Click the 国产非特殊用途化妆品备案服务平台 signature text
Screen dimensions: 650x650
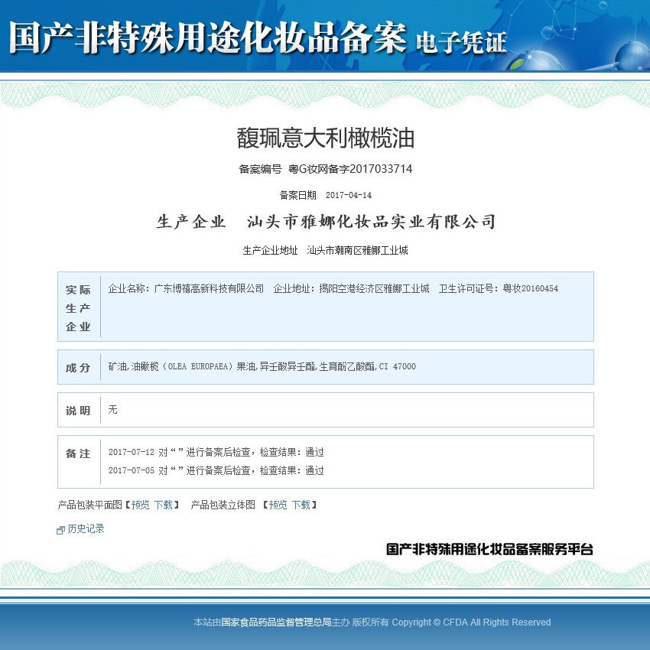[489, 549]
